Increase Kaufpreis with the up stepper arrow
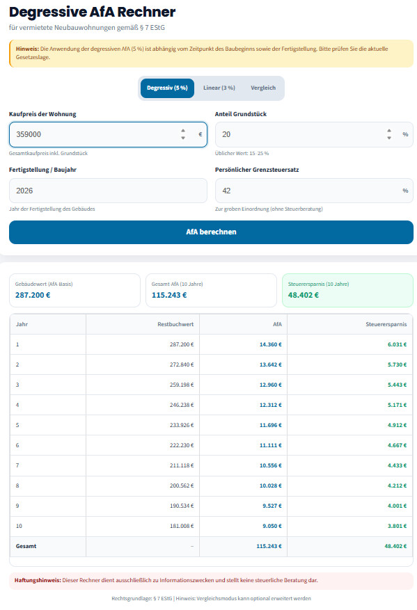The height and width of the screenshot is (610, 417). (x=183, y=131)
